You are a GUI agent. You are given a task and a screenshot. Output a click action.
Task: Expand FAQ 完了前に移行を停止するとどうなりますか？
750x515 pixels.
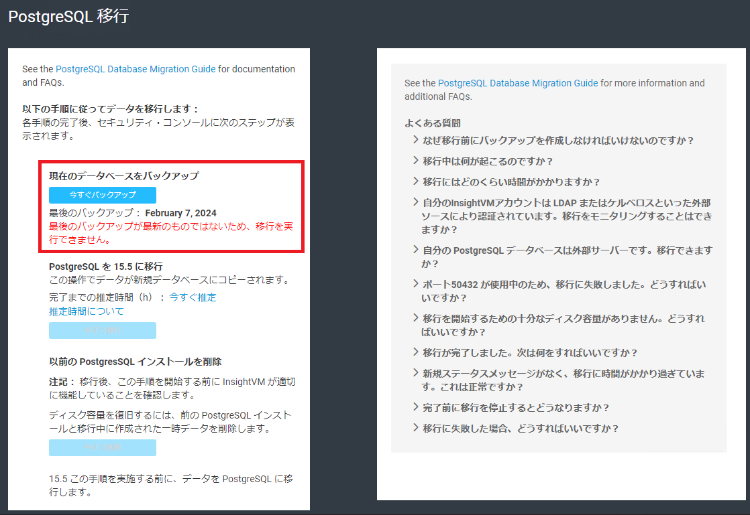511,408
